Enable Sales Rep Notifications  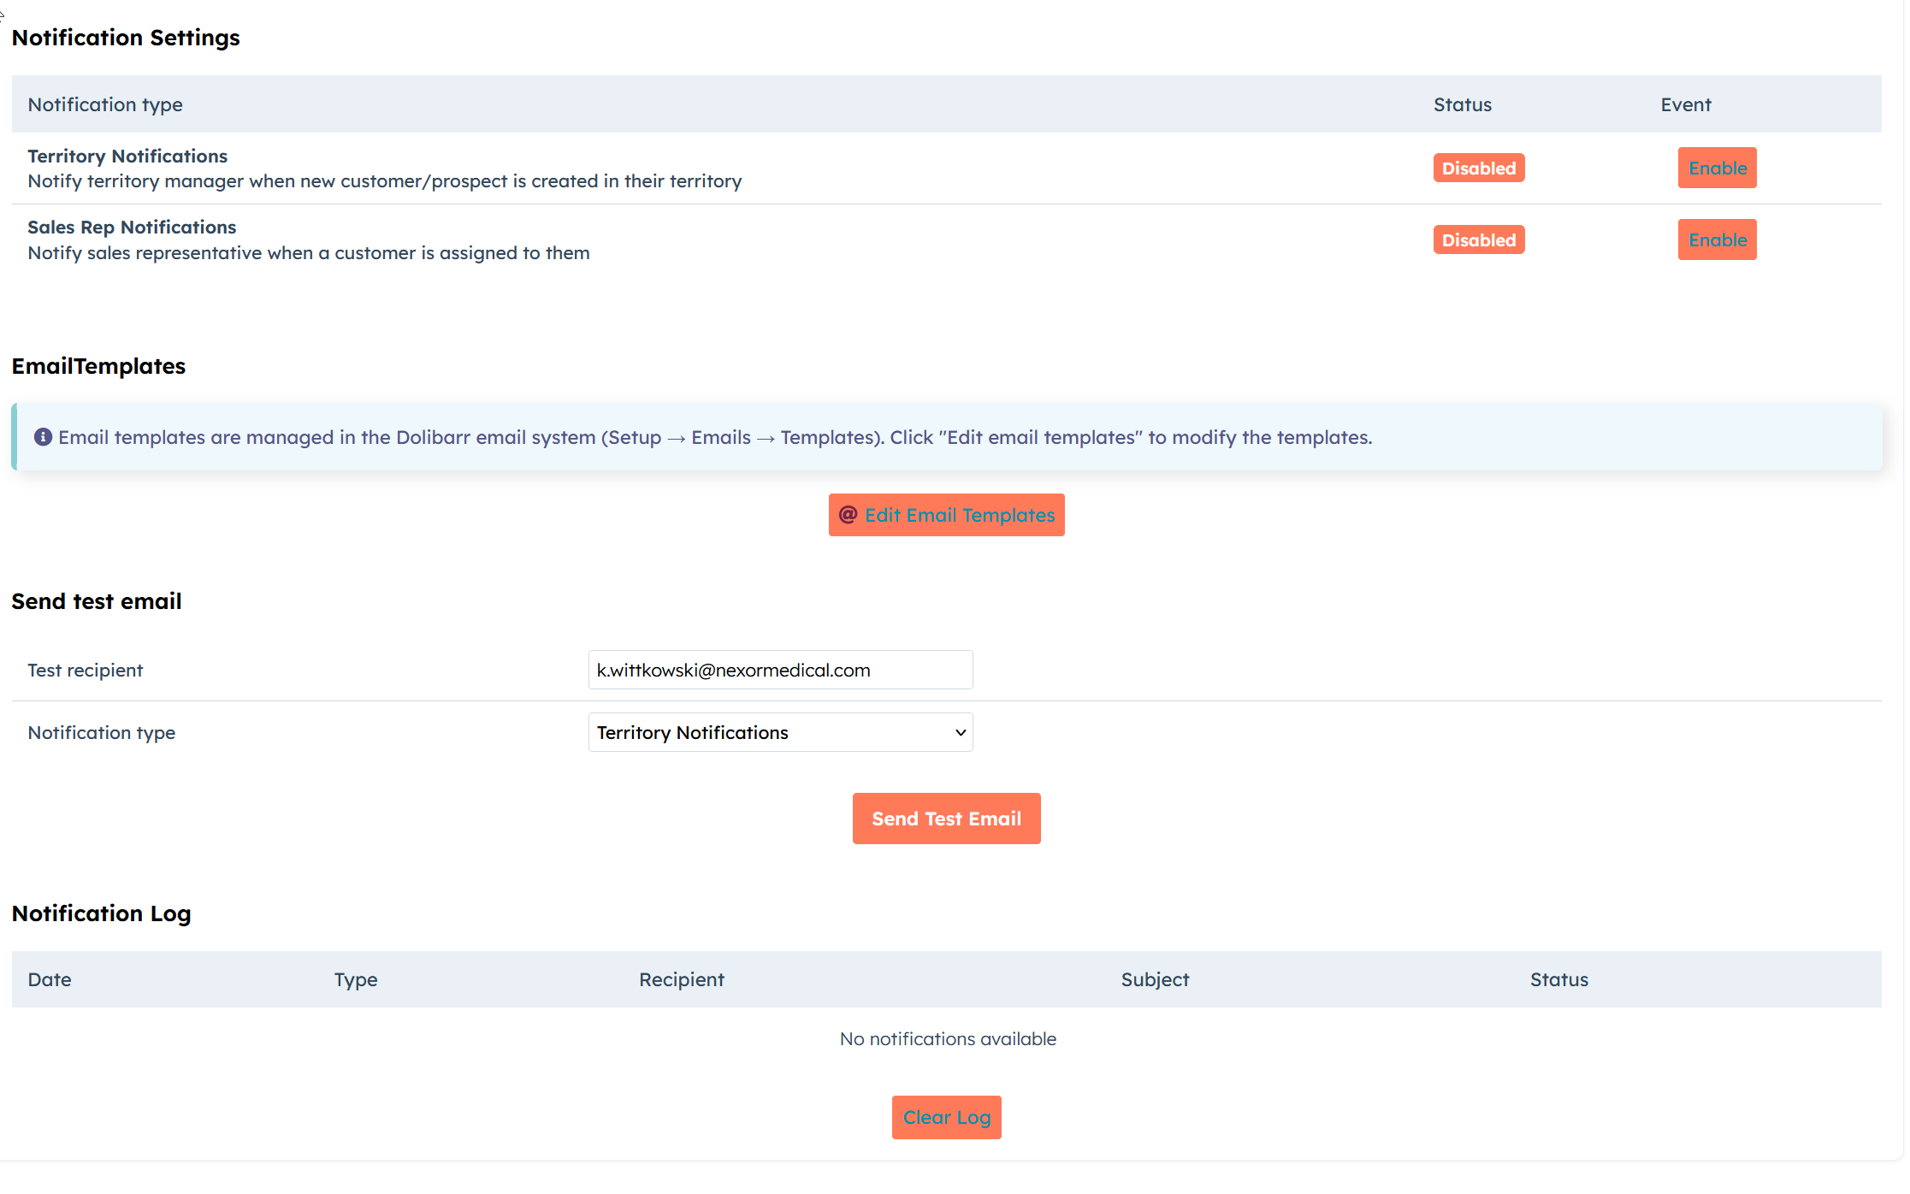(x=1716, y=239)
